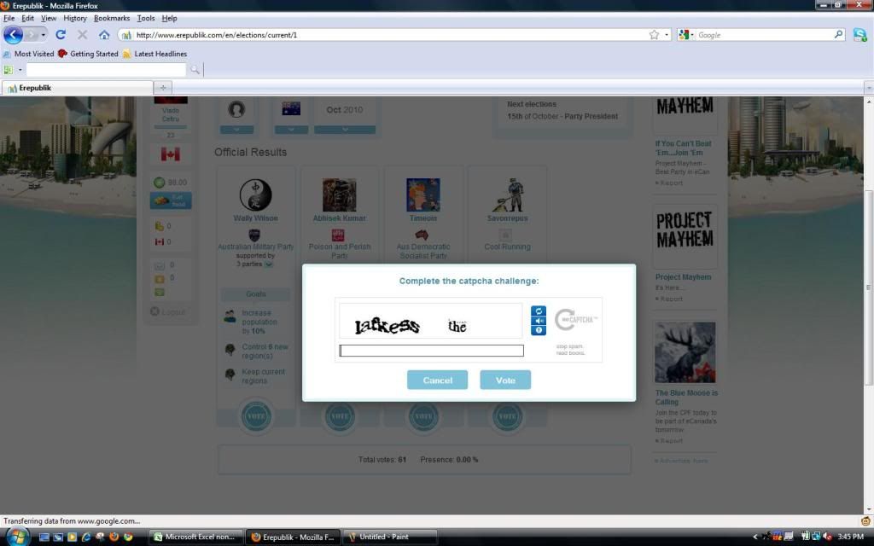Screen dimensions: 874x546
Task: Click the reCAPTCHA audio challenge speaker icon
Action: point(539,321)
